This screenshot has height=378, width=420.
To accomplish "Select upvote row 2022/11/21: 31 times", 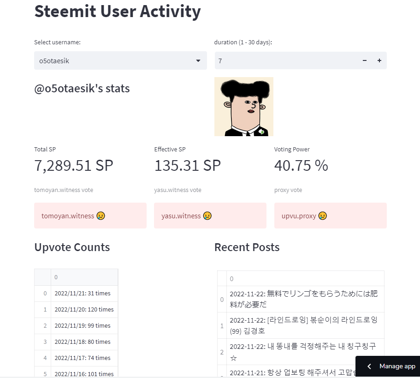I will pyautogui.click(x=84, y=294).
